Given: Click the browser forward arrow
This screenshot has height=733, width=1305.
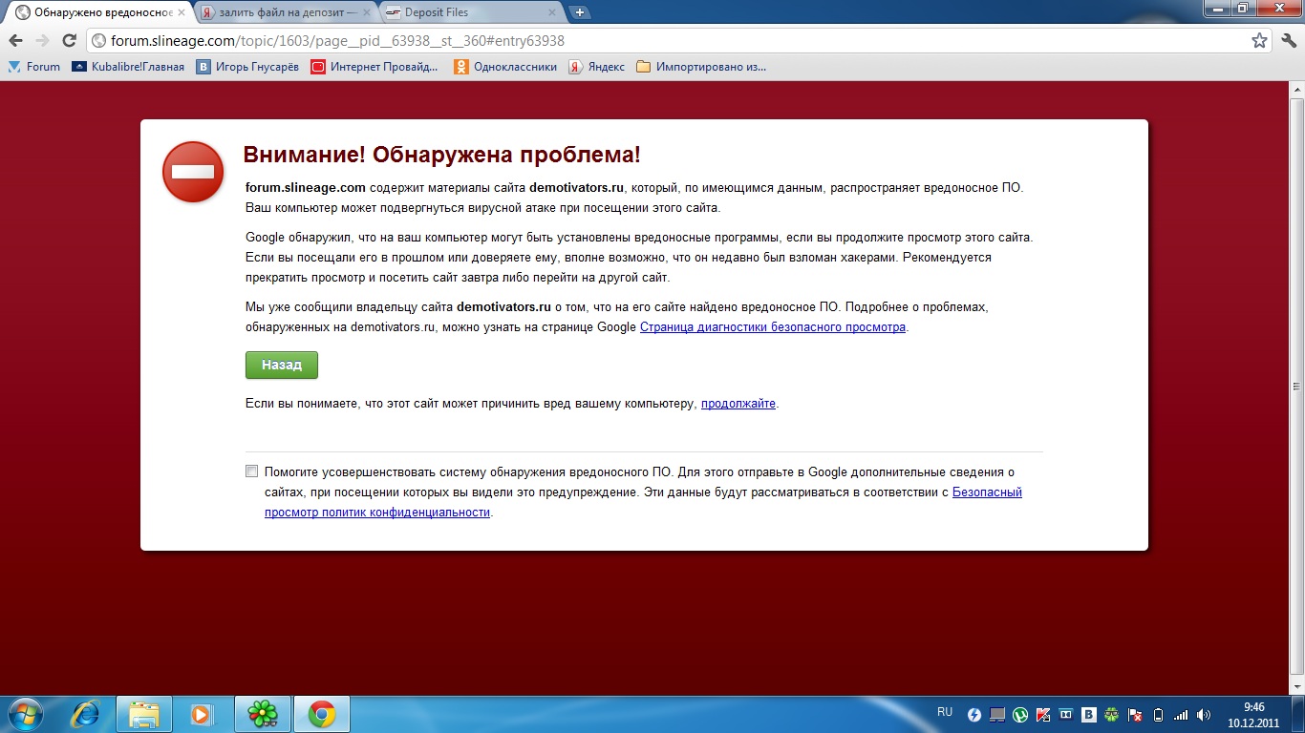Looking at the screenshot, I should 42,41.
